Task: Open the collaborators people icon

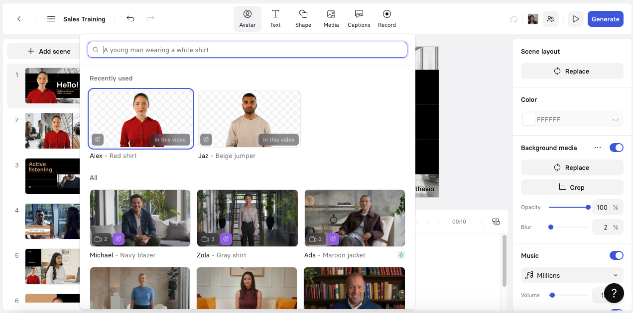Action: 550,19
